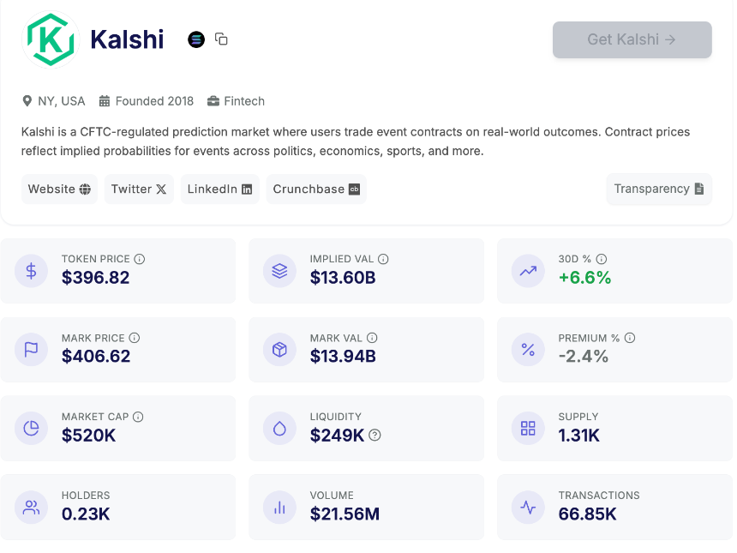
Task: Click the Mark Price info icon
Action: [x=135, y=338]
